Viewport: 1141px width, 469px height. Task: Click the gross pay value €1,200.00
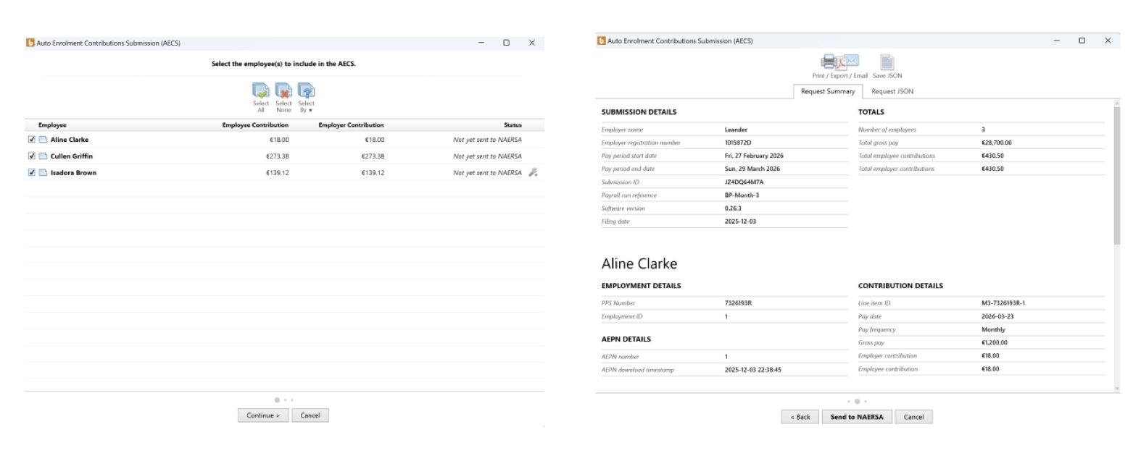click(x=995, y=342)
